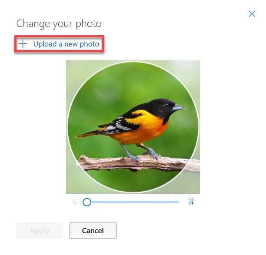This screenshot has width=266, height=255.
Task: Click the right end of the zoom slider track
Action: tap(178, 202)
